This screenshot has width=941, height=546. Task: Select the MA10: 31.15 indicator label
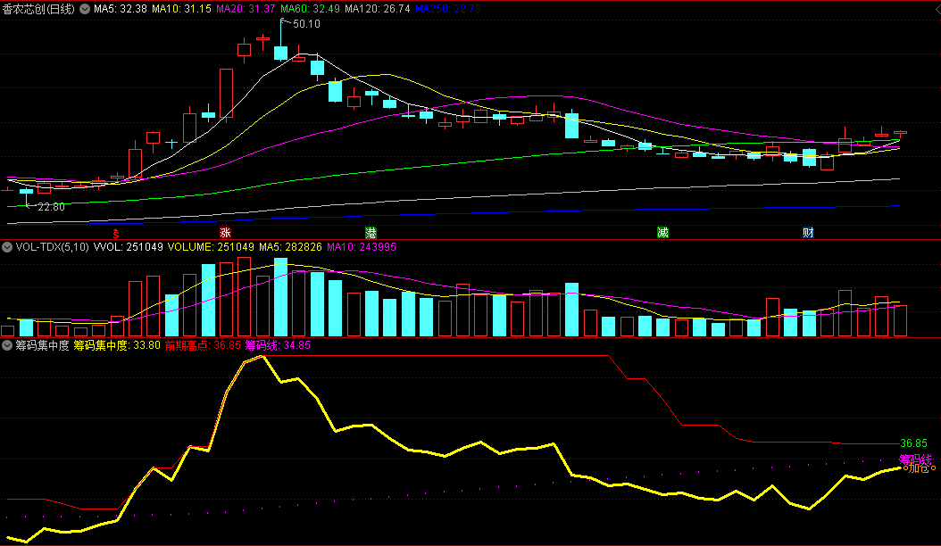tap(181, 9)
